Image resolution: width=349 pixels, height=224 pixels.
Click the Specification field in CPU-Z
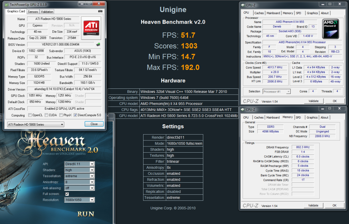point(302,42)
